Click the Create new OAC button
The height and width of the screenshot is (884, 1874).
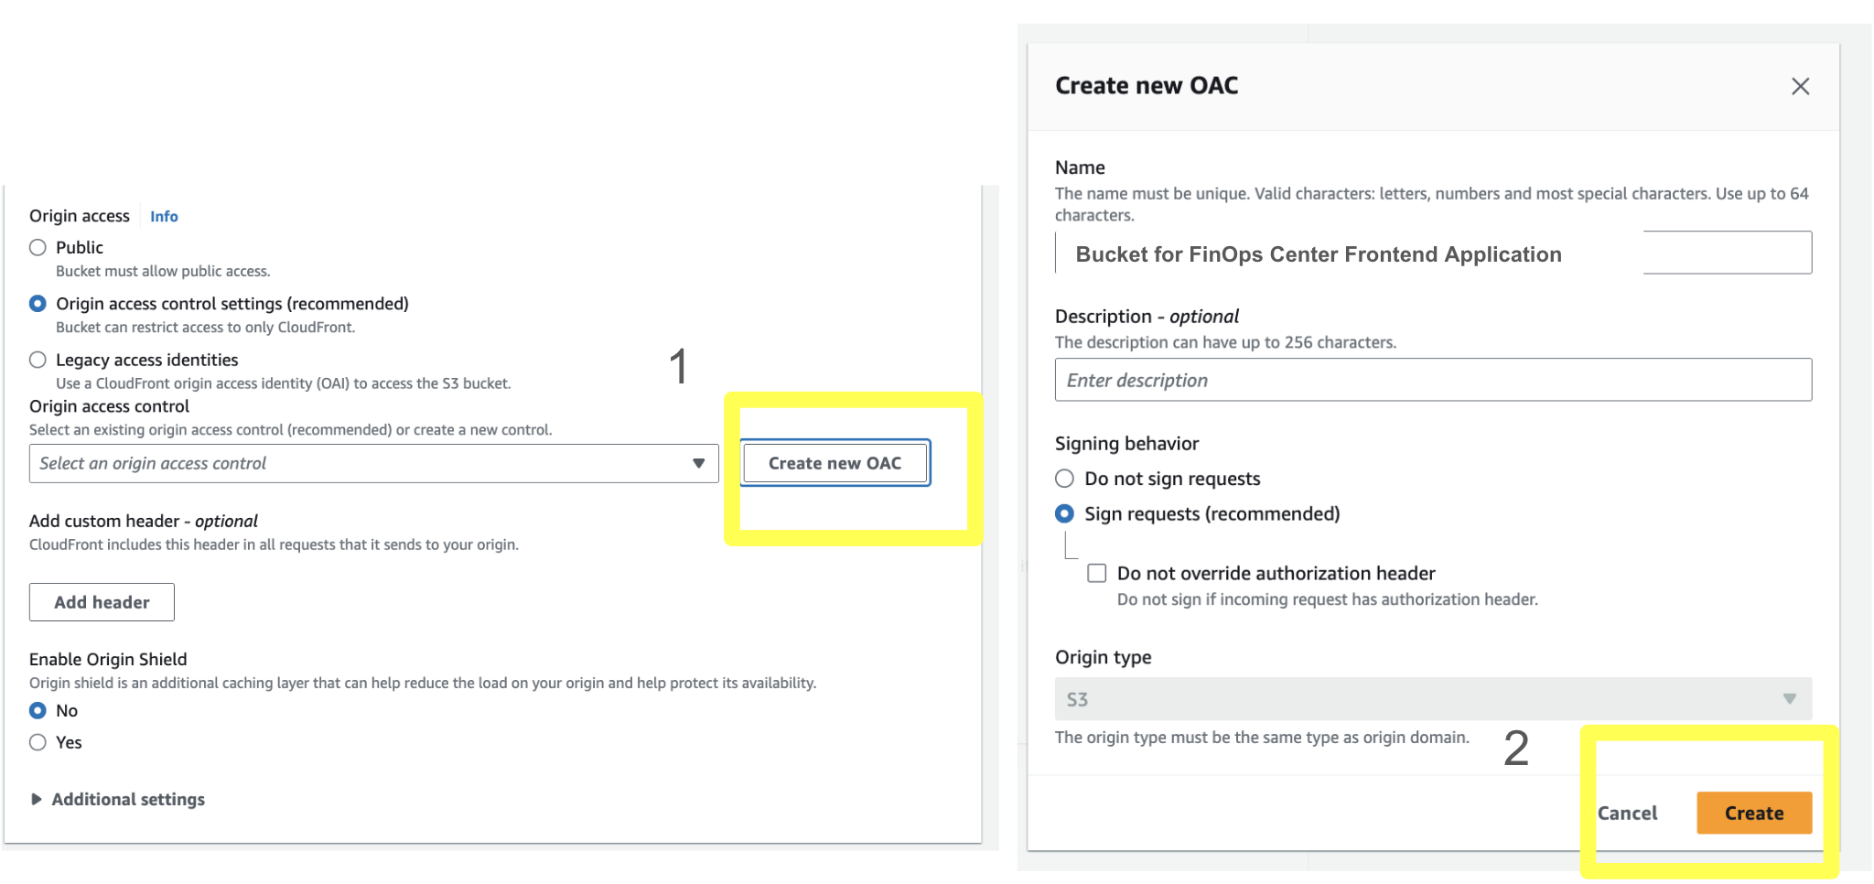pyautogui.click(x=835, y=463)
